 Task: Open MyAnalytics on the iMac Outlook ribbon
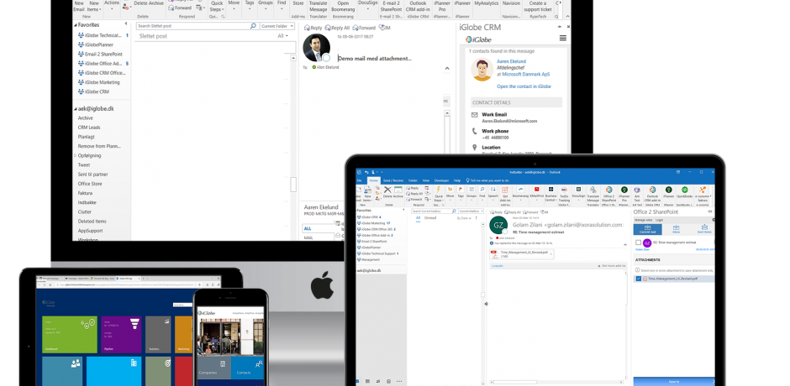pos(487,3)
